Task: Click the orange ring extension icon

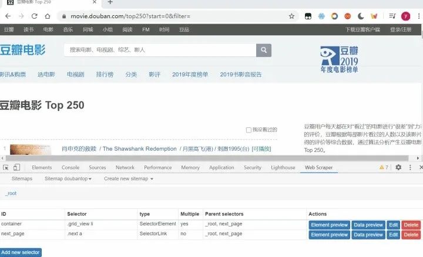Action: pos(334,16)
